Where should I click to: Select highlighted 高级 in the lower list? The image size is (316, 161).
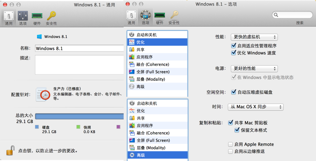click(157, 155)
